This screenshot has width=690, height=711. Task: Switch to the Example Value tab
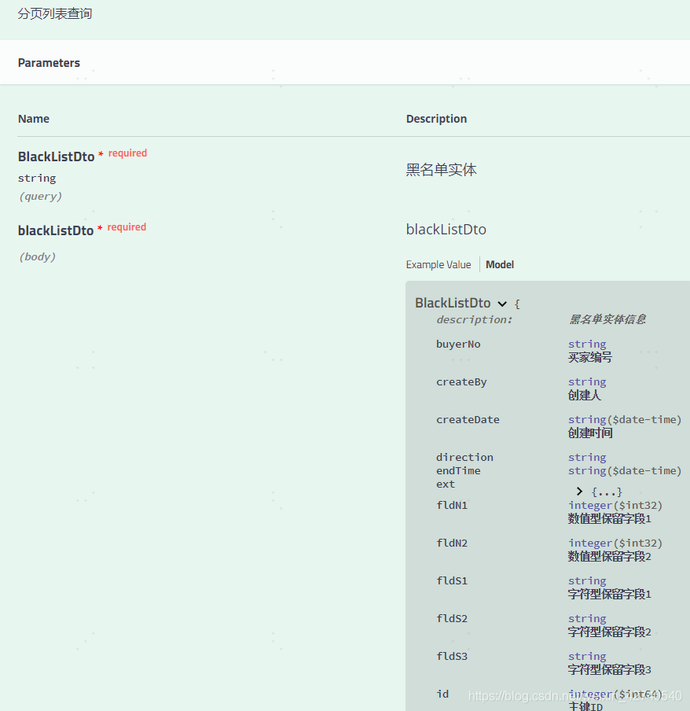(x=438, y=264)
